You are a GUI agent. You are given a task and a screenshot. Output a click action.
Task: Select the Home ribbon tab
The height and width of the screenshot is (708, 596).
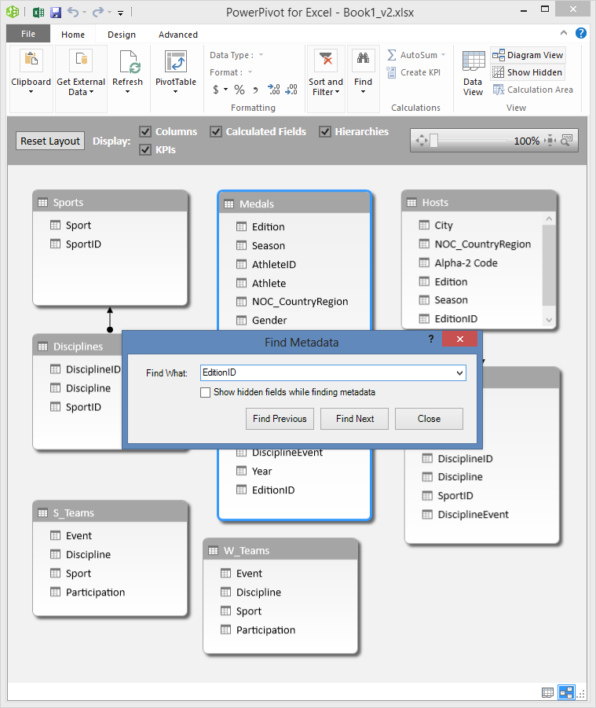[73, 35]
